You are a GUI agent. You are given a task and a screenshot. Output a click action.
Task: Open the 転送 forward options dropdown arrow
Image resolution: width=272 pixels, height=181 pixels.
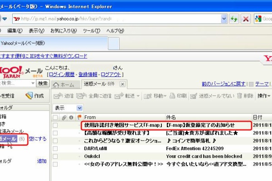[138, 96]
